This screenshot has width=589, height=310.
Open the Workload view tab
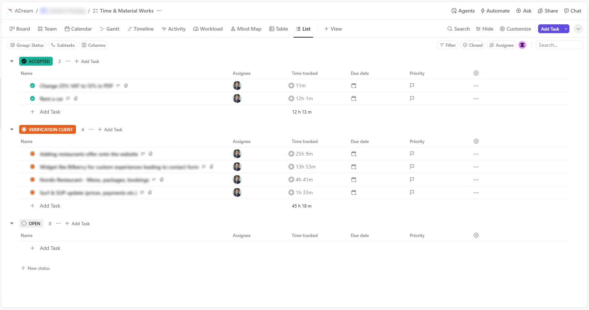(208, 29)
